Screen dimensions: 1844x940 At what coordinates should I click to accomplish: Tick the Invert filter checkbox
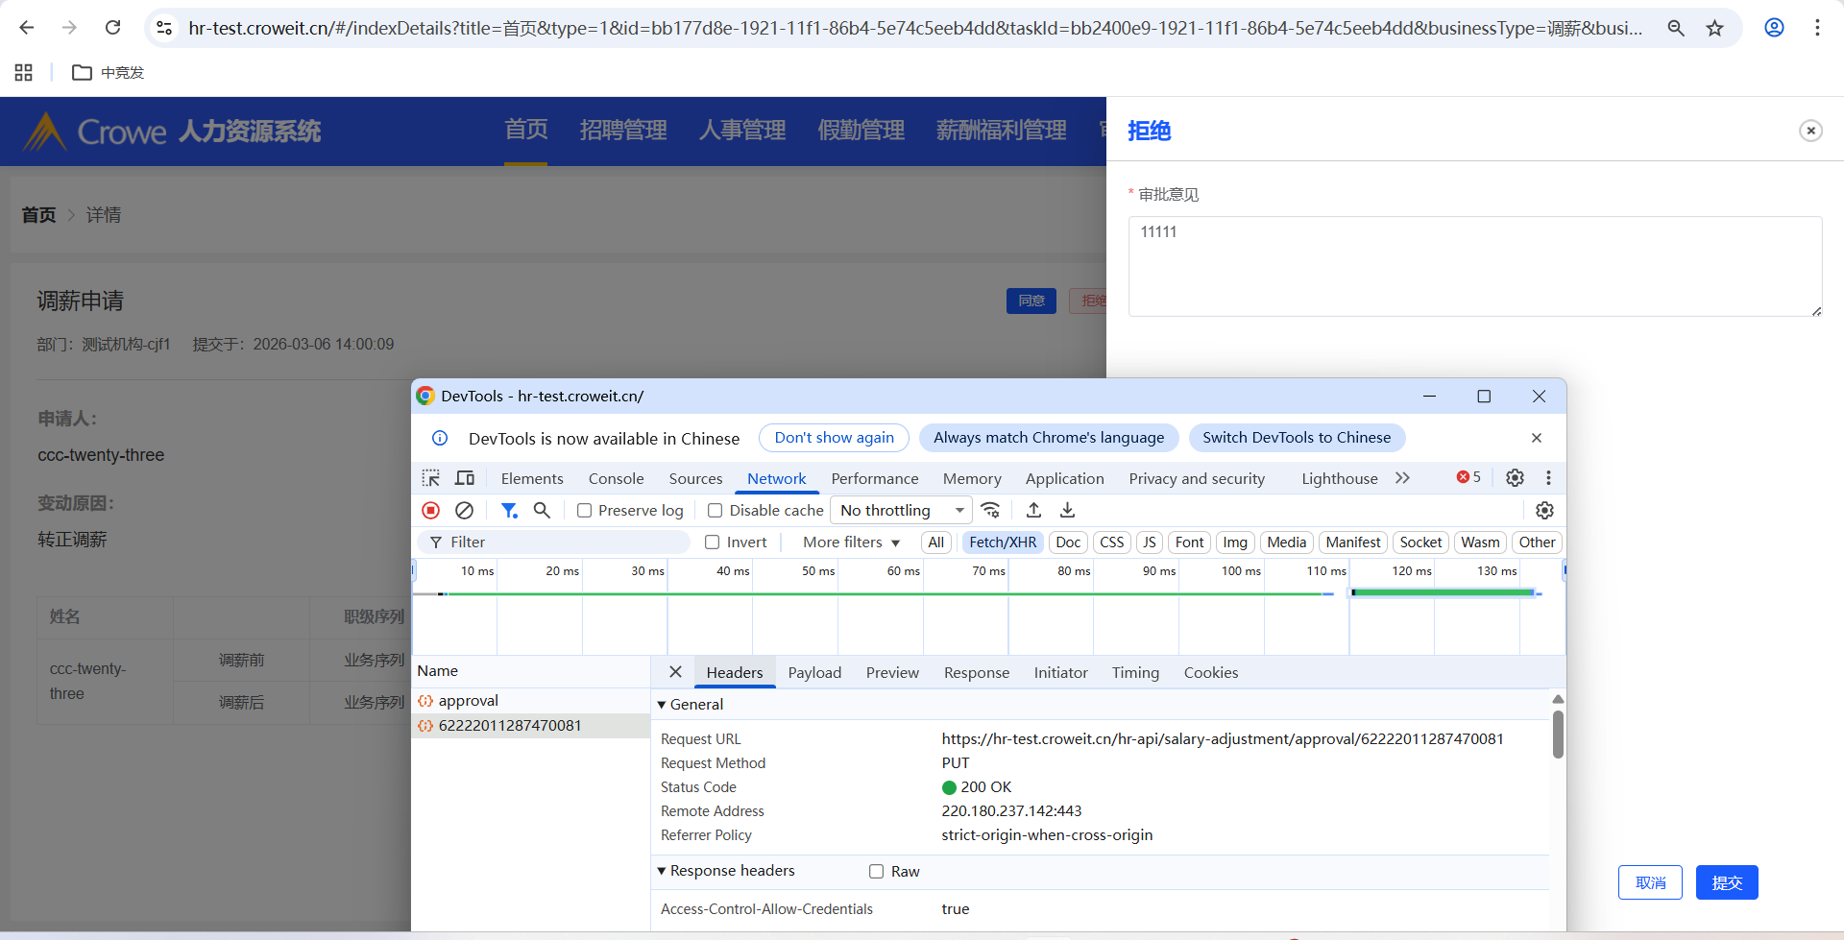[713, 542]
